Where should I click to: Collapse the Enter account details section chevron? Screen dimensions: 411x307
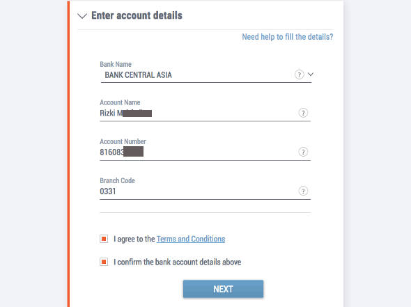[82, 16]
